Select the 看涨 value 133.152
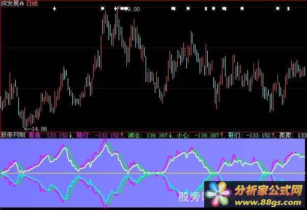This screenshot has height=210, width=307. coord(58,135)
